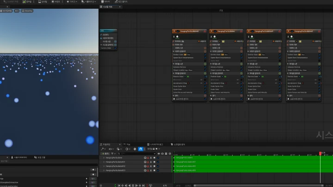Expand the HangingParticulates003 track row
The width and height of the screenshot is (333, 187).
pyautogui.click(x=104, y=170)
